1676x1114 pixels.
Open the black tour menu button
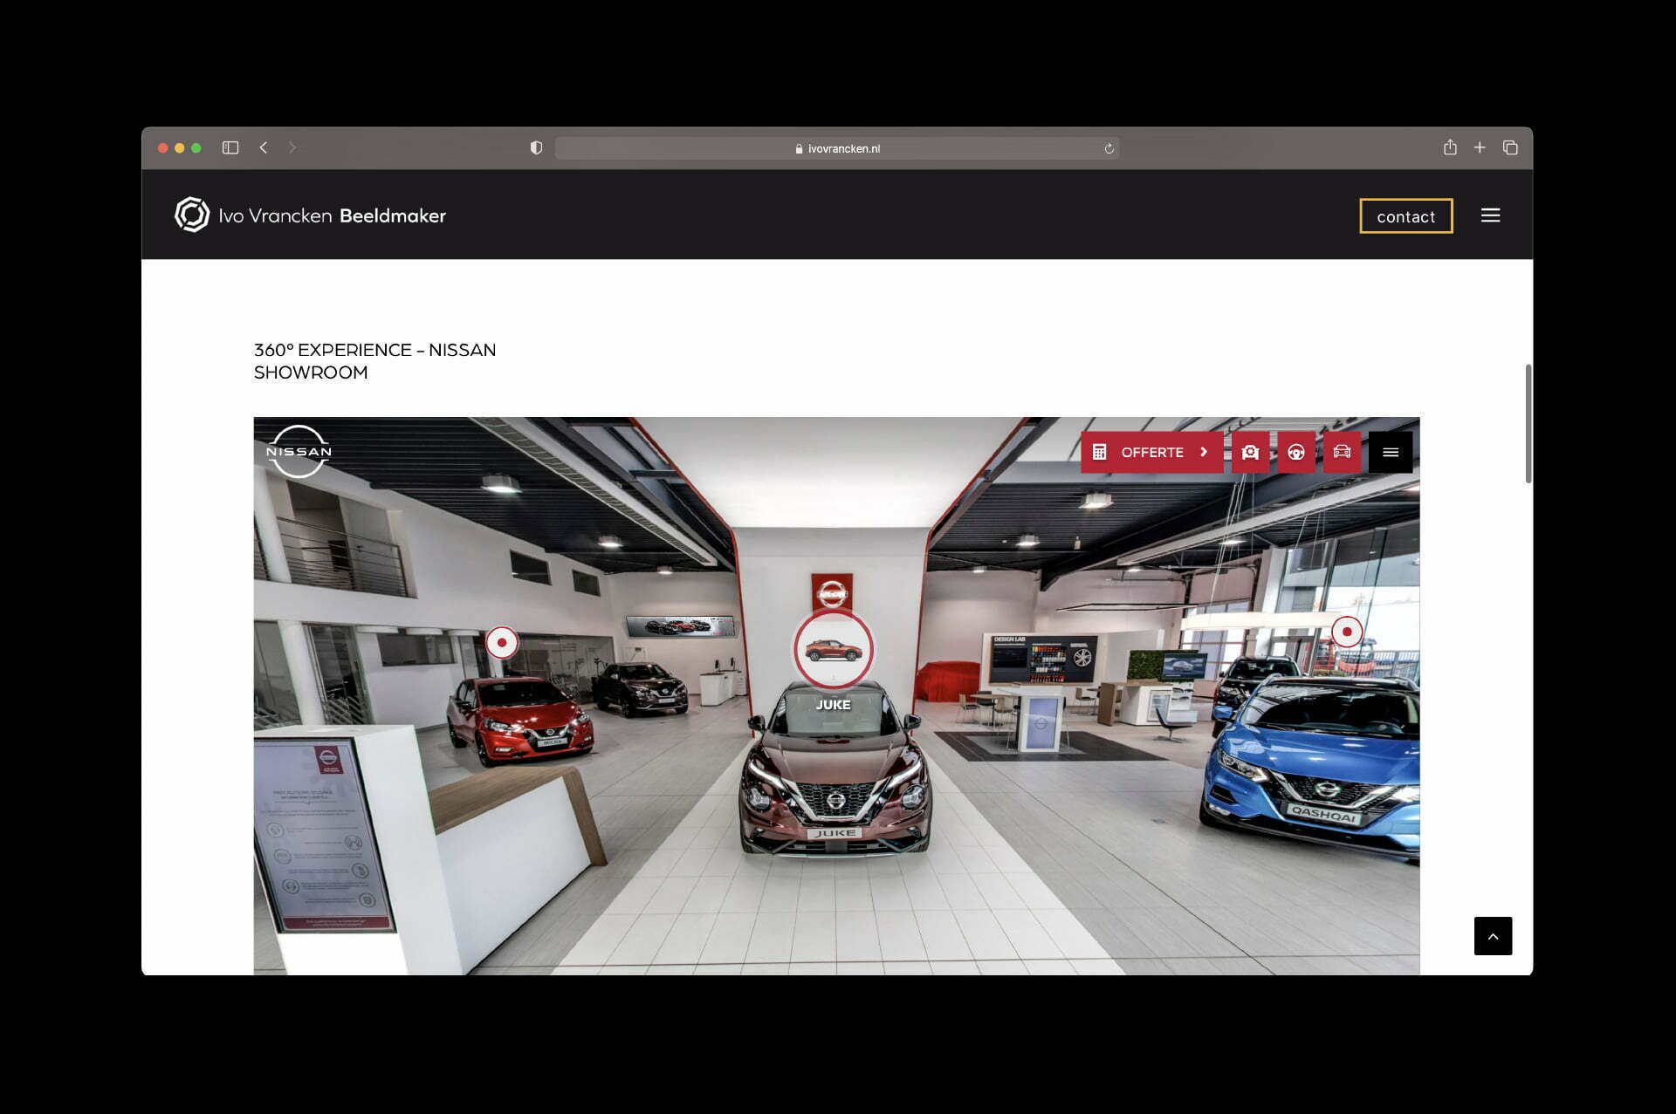[x=1391, y=452]
